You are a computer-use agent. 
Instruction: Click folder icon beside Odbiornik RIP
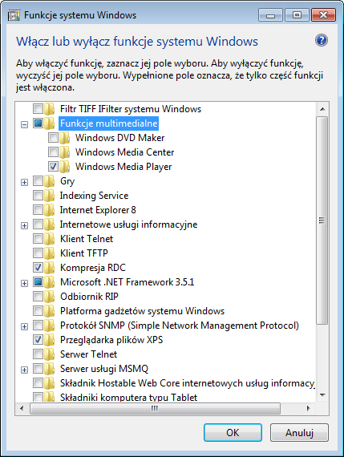tap(50, 297)
